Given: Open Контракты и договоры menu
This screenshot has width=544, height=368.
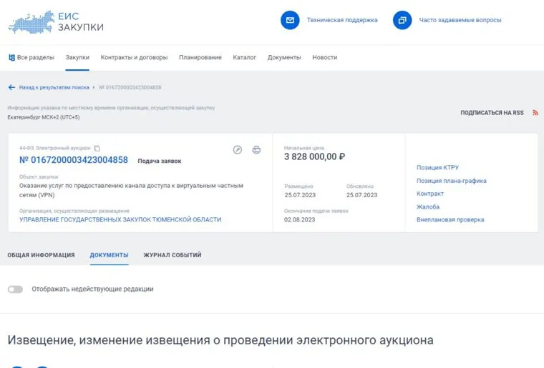Looking at the screenshot, I should 134,57.
